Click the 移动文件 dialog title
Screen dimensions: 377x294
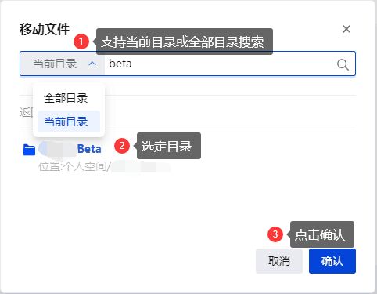45,29
